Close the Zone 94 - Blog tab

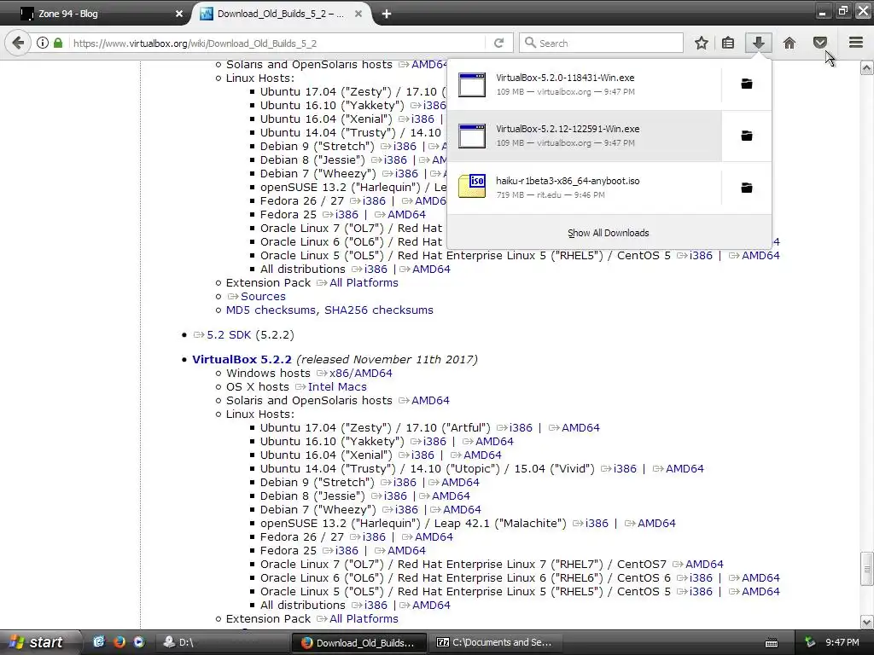(x=179, y=14)
